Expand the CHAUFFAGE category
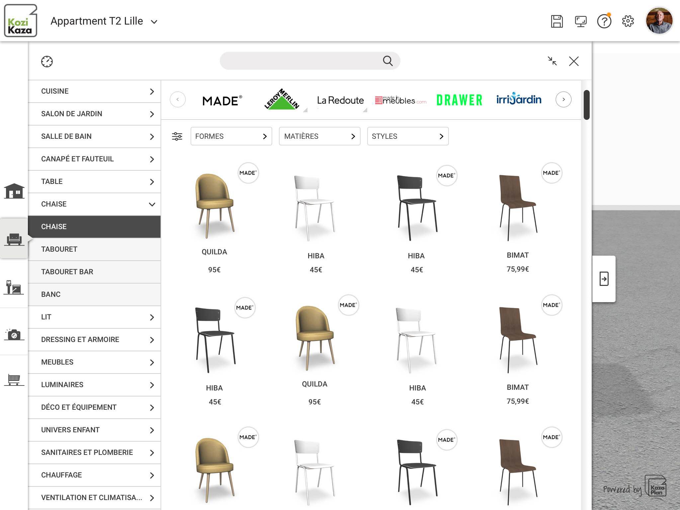Screen dimensions: 680x510 [94, 475]
